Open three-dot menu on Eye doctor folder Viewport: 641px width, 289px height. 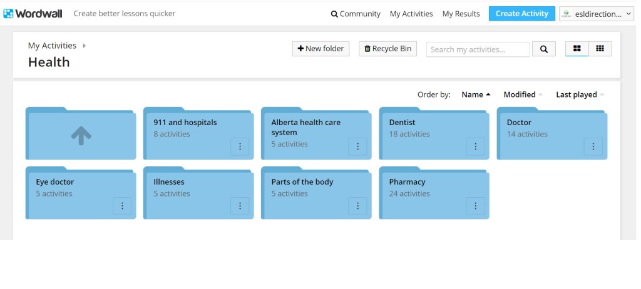point(122,206)
